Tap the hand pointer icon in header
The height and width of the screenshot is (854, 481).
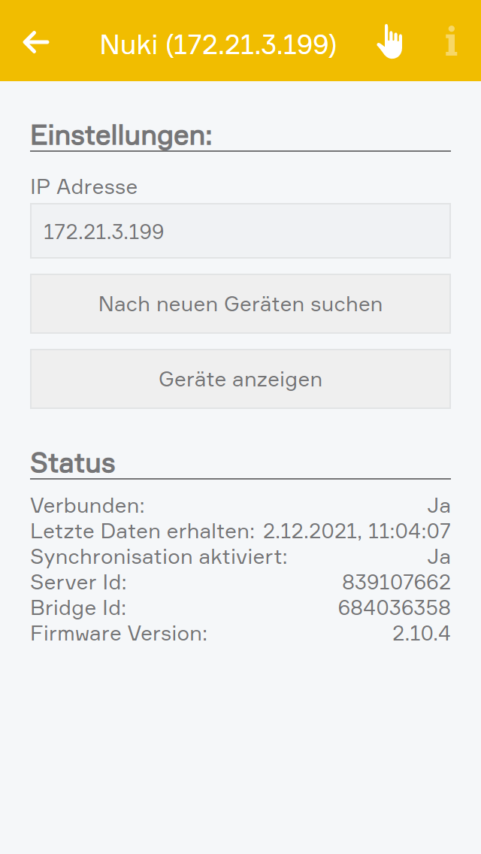pyautogui.click(x=389, y=42)
